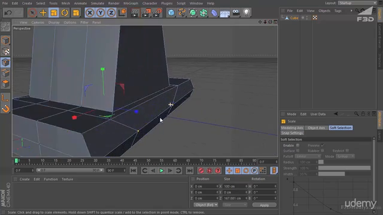Toggle the snap magnet icon
The image size is (383, 215).
[x=5, y=109]
